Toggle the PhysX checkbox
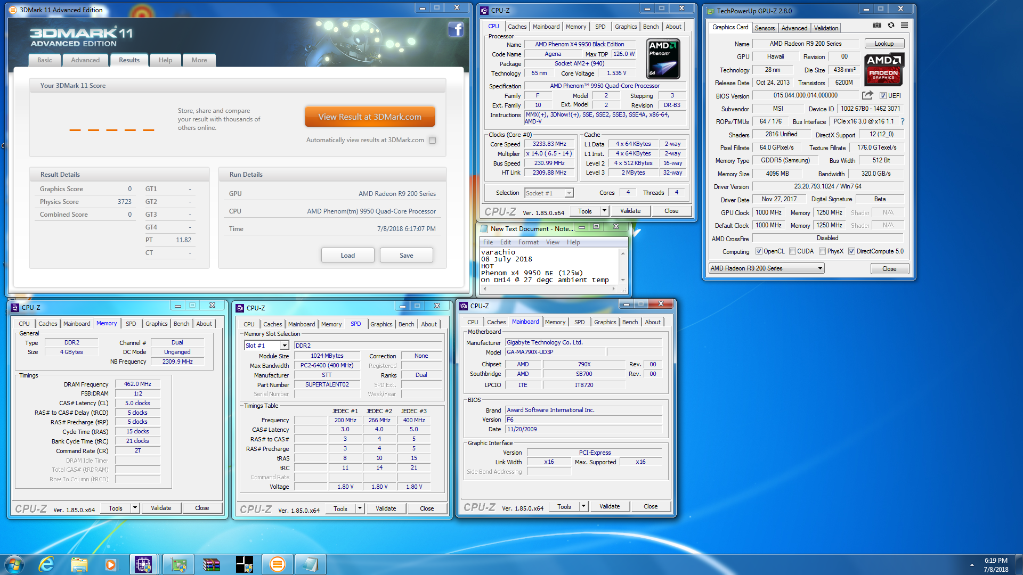 822,251
